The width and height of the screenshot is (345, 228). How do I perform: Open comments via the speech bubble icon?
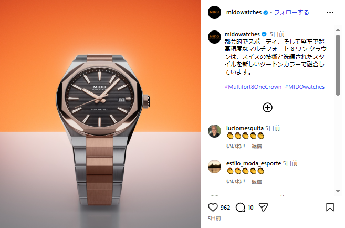click(240, 208)
